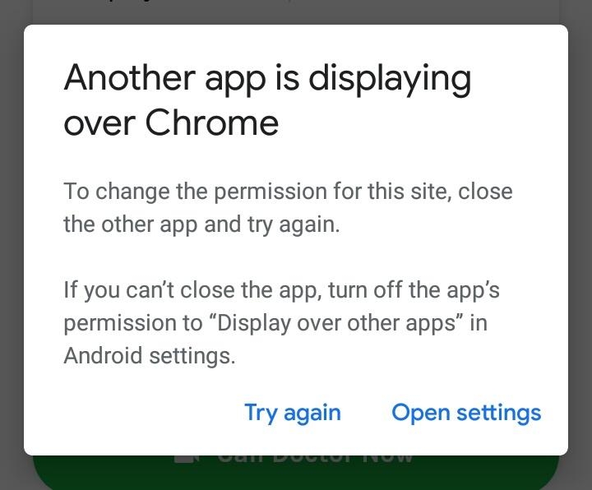Click the line starting "If you can't close the app"
The height and width of the screenshot is (490, 592).
pos(282,290)
